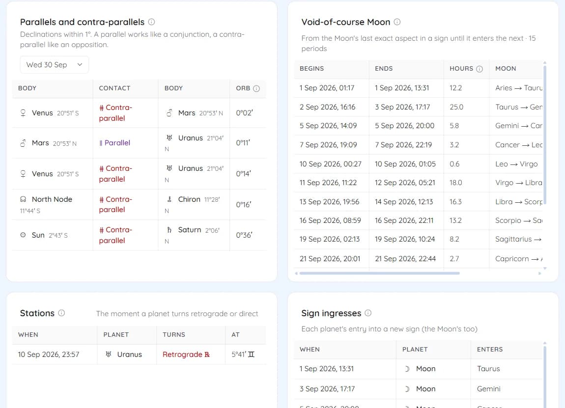This screenshot has height=408, width=565.
Task: Click the BEGINS column header
Action: coord(311,68)
